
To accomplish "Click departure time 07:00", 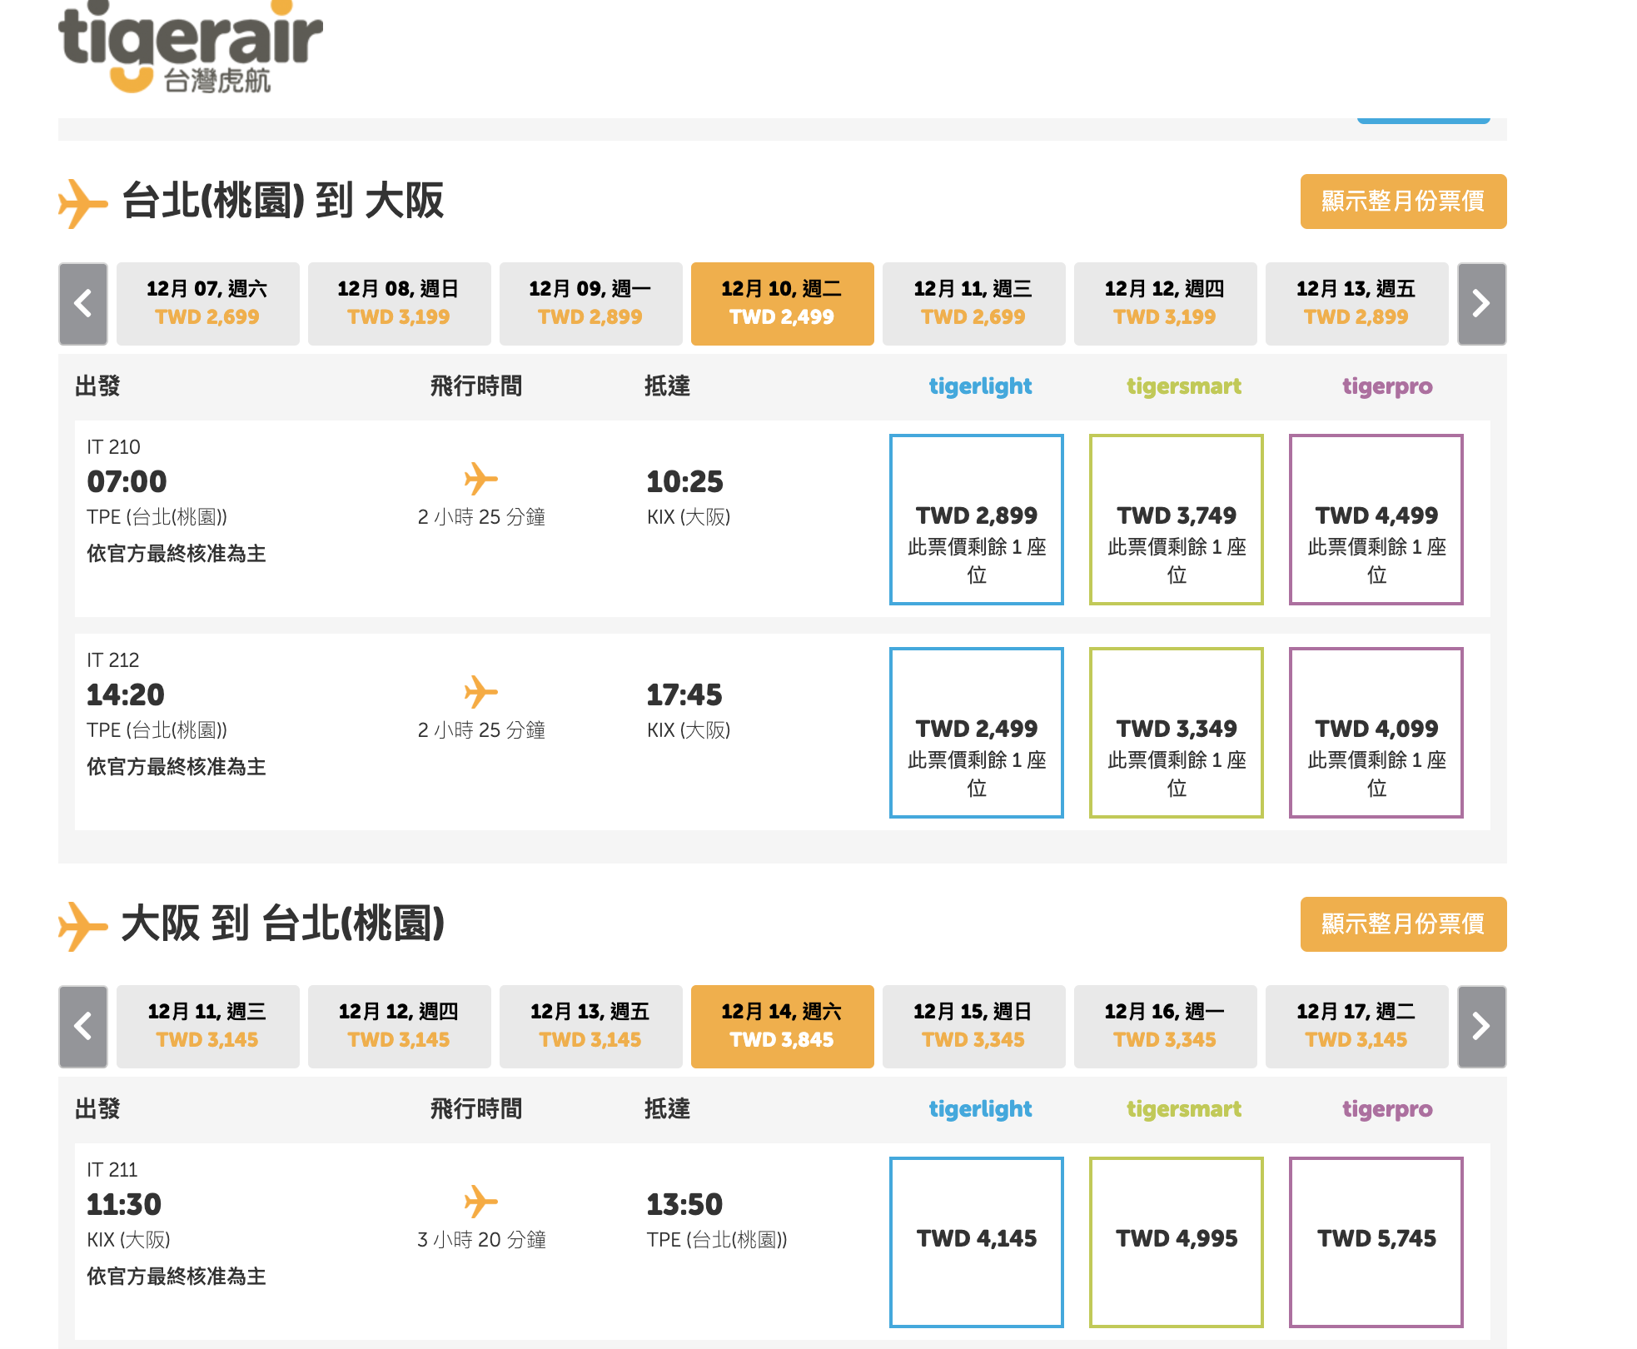I will click(127, 481).
